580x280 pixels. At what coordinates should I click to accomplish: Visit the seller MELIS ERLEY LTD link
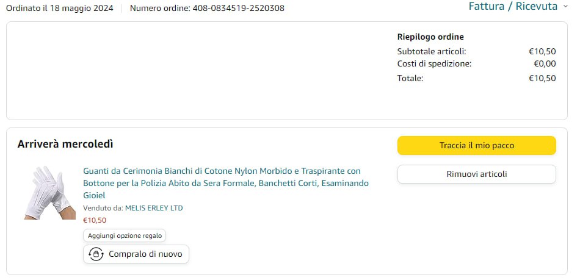tap(154, 208)
